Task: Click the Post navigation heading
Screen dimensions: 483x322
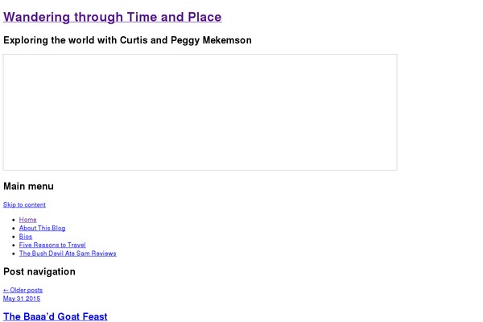Action: click(x=39, y=271)
